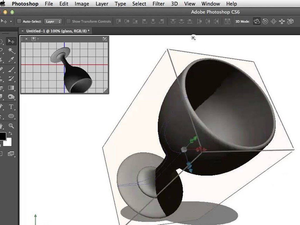Open the Filter menu

[158, 4]
